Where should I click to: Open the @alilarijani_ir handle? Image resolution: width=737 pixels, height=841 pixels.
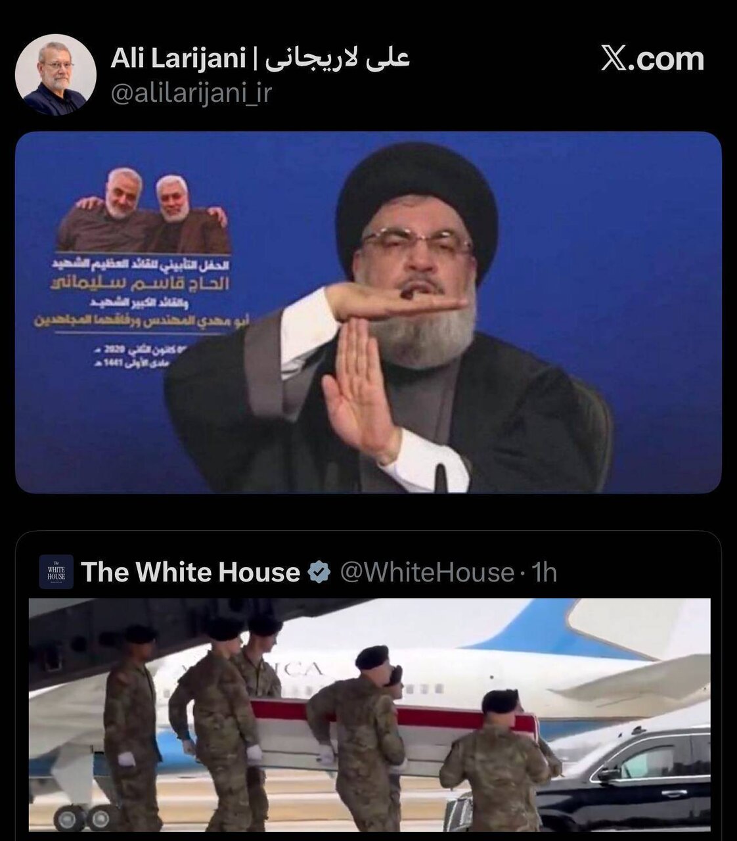click(191, 93)
